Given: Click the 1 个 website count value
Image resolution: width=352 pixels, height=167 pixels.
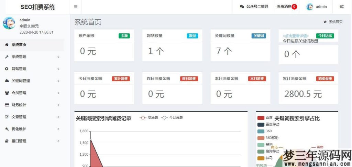Looking at the screenshot, I should [x=156, y=51].
